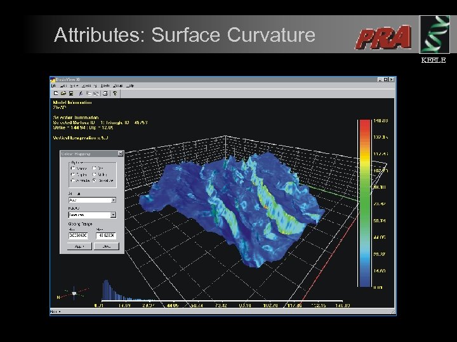Viewport: 457px width, 342px height.
Task: Click the Close button beside Apply
Action: [x=107, y=246]
